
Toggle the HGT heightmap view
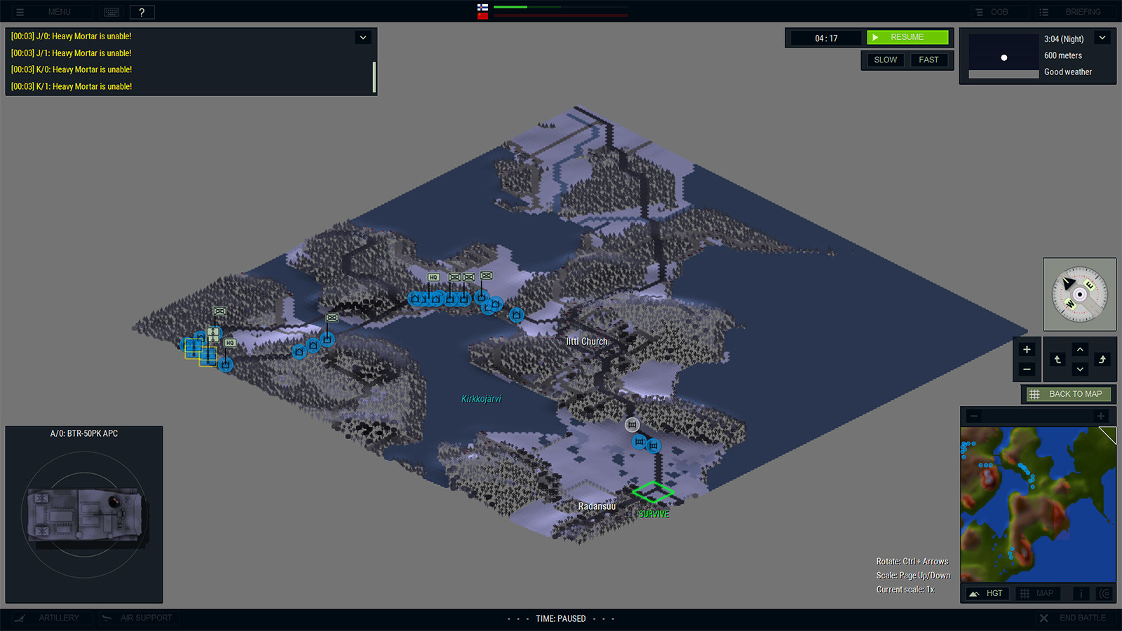pos(985,593)
